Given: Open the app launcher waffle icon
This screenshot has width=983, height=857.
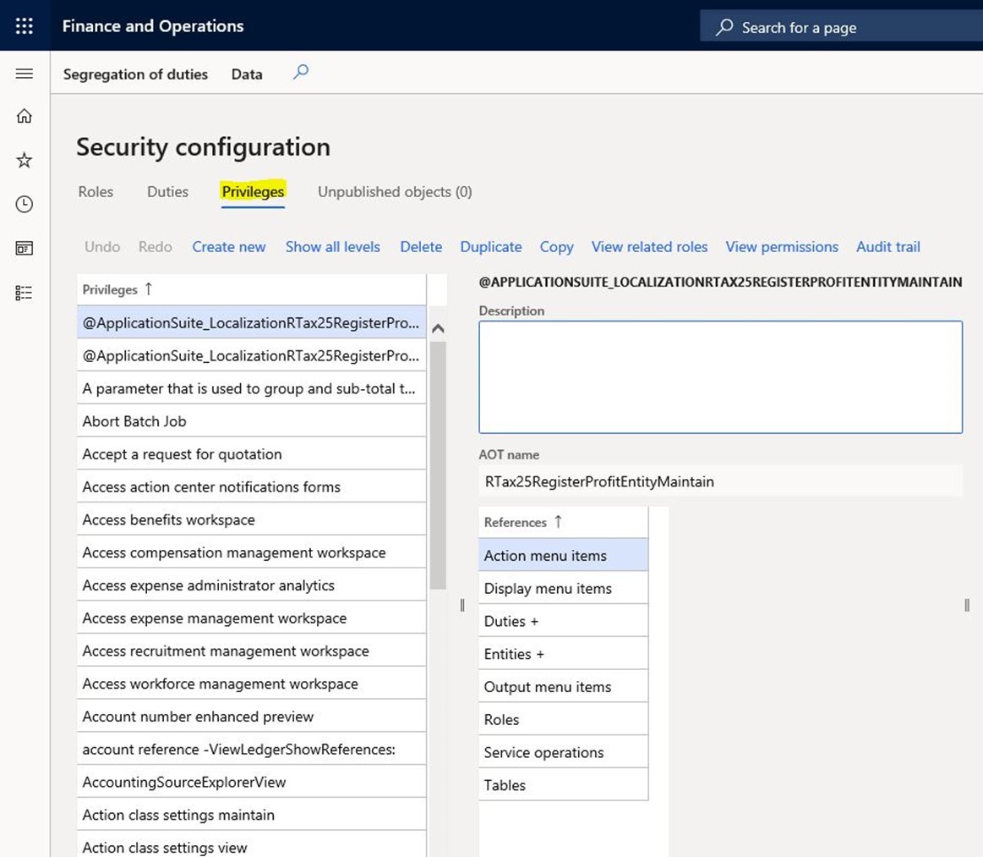Looking at the screenshot, I should (25, 27).
